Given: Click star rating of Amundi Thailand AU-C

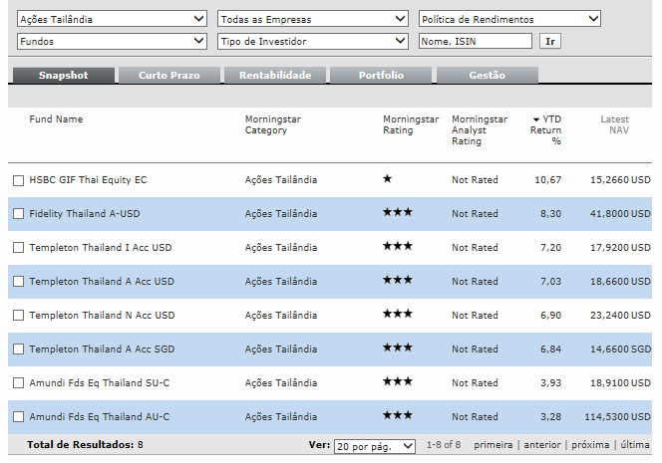Looking at the screenshot, I should click(397, 415).
